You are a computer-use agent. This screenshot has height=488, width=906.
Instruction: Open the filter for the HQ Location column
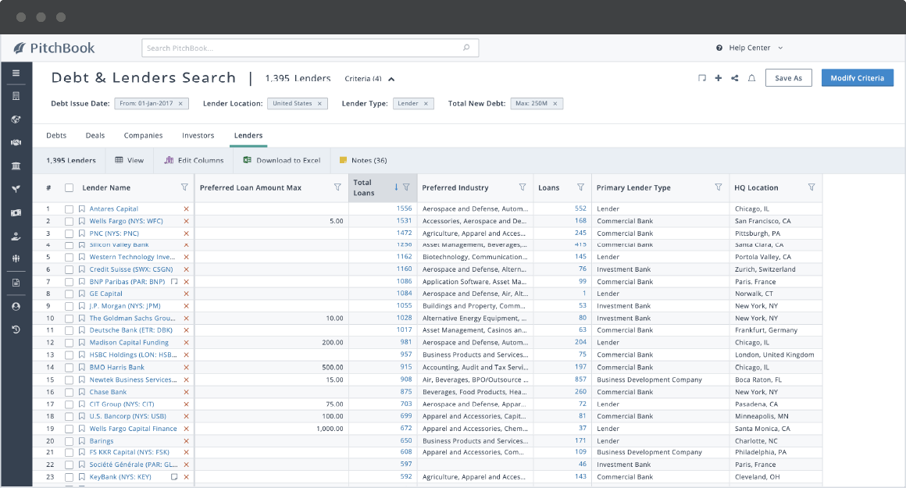[x=811, y=187]
